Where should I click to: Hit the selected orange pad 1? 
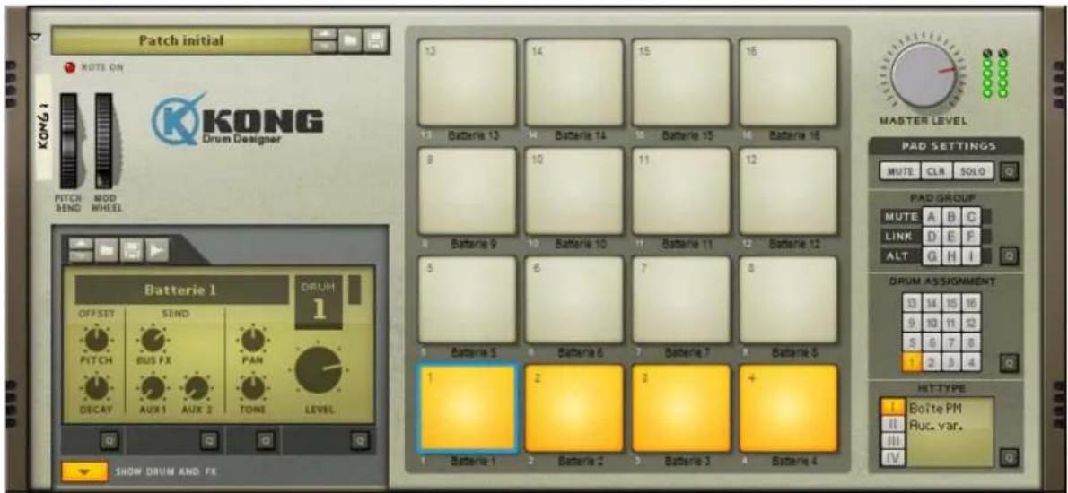click(x=468, y=409)
